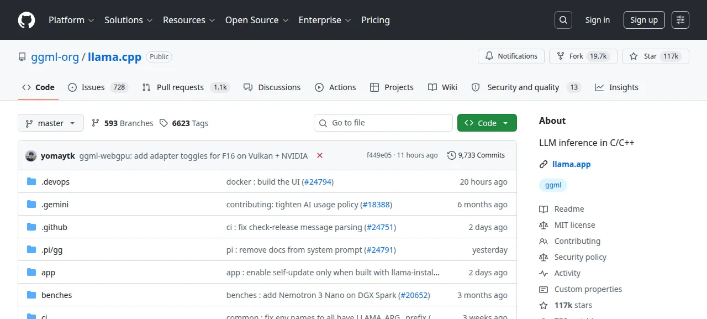Open the .devops folder
The width and height of the screenshot is (707, 319).
click(x=55, y=182)
